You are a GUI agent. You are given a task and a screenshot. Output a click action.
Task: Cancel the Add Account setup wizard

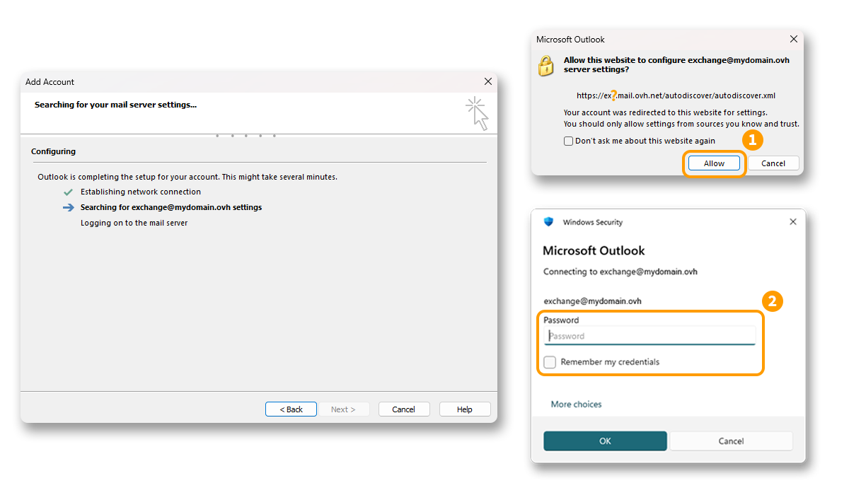coord(403,409)
